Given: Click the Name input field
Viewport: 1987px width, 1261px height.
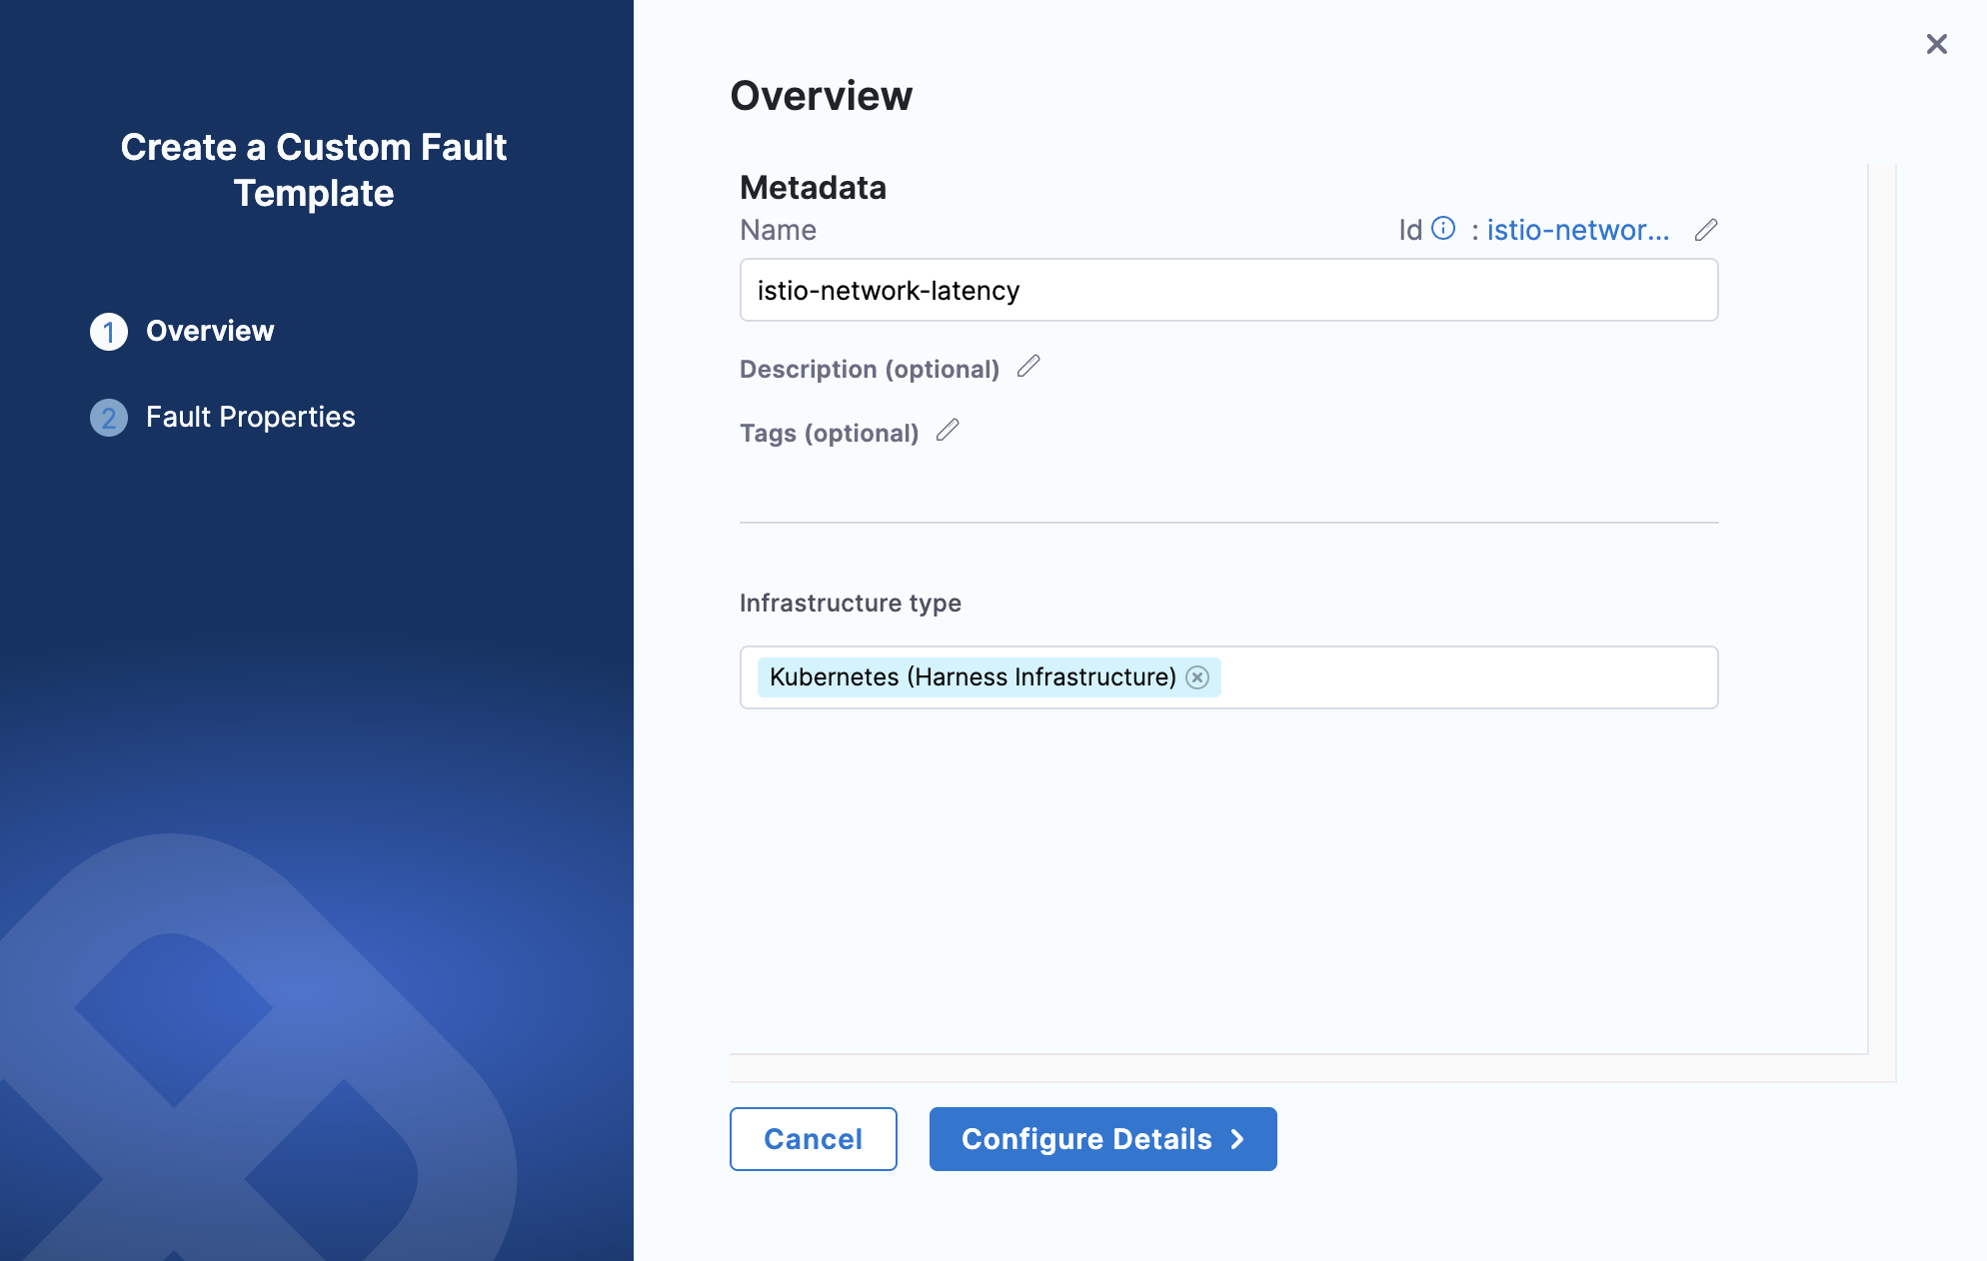Looking at the screenshot, I should pyautogui.click(x=1228, y=291).
